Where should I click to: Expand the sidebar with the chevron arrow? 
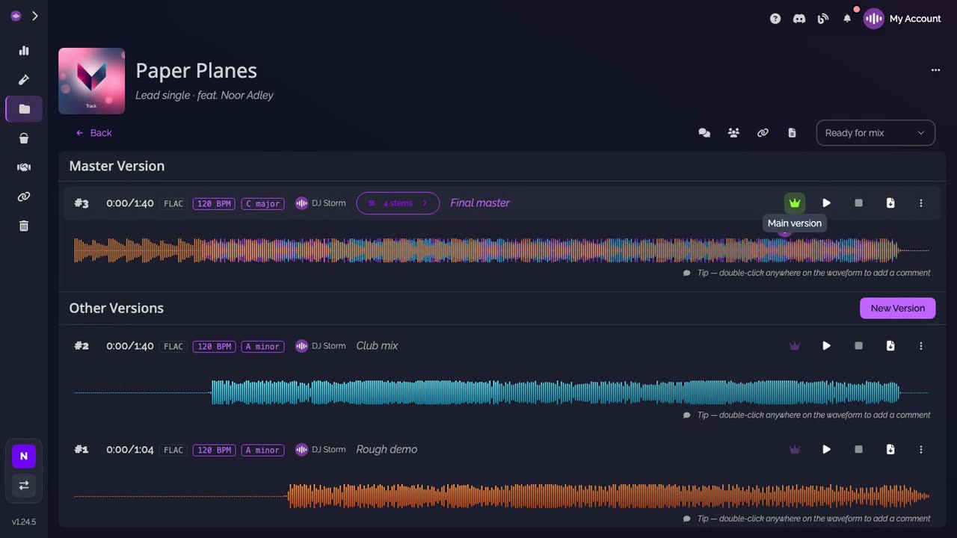coord(34,16)
